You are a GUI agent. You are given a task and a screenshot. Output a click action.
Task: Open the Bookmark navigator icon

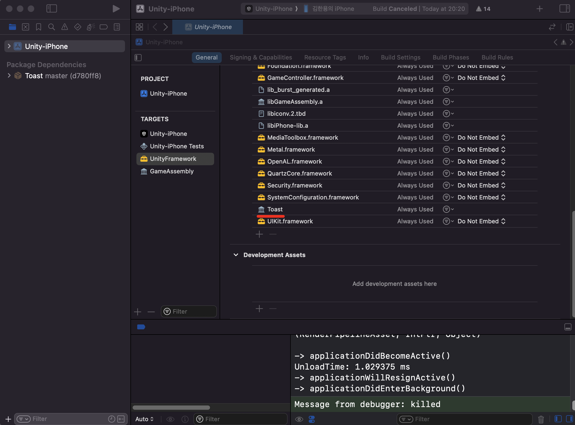coord(39,27)
